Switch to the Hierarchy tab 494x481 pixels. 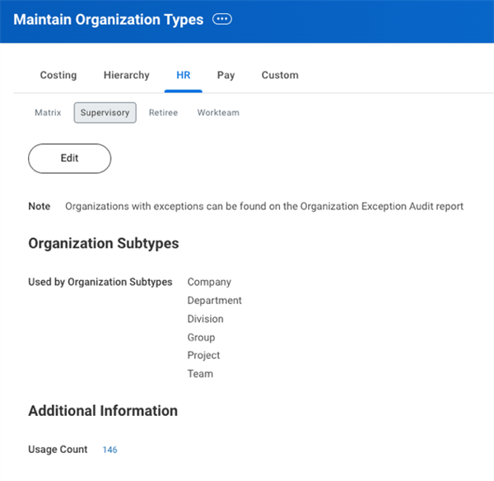click(x=126, y=75)
